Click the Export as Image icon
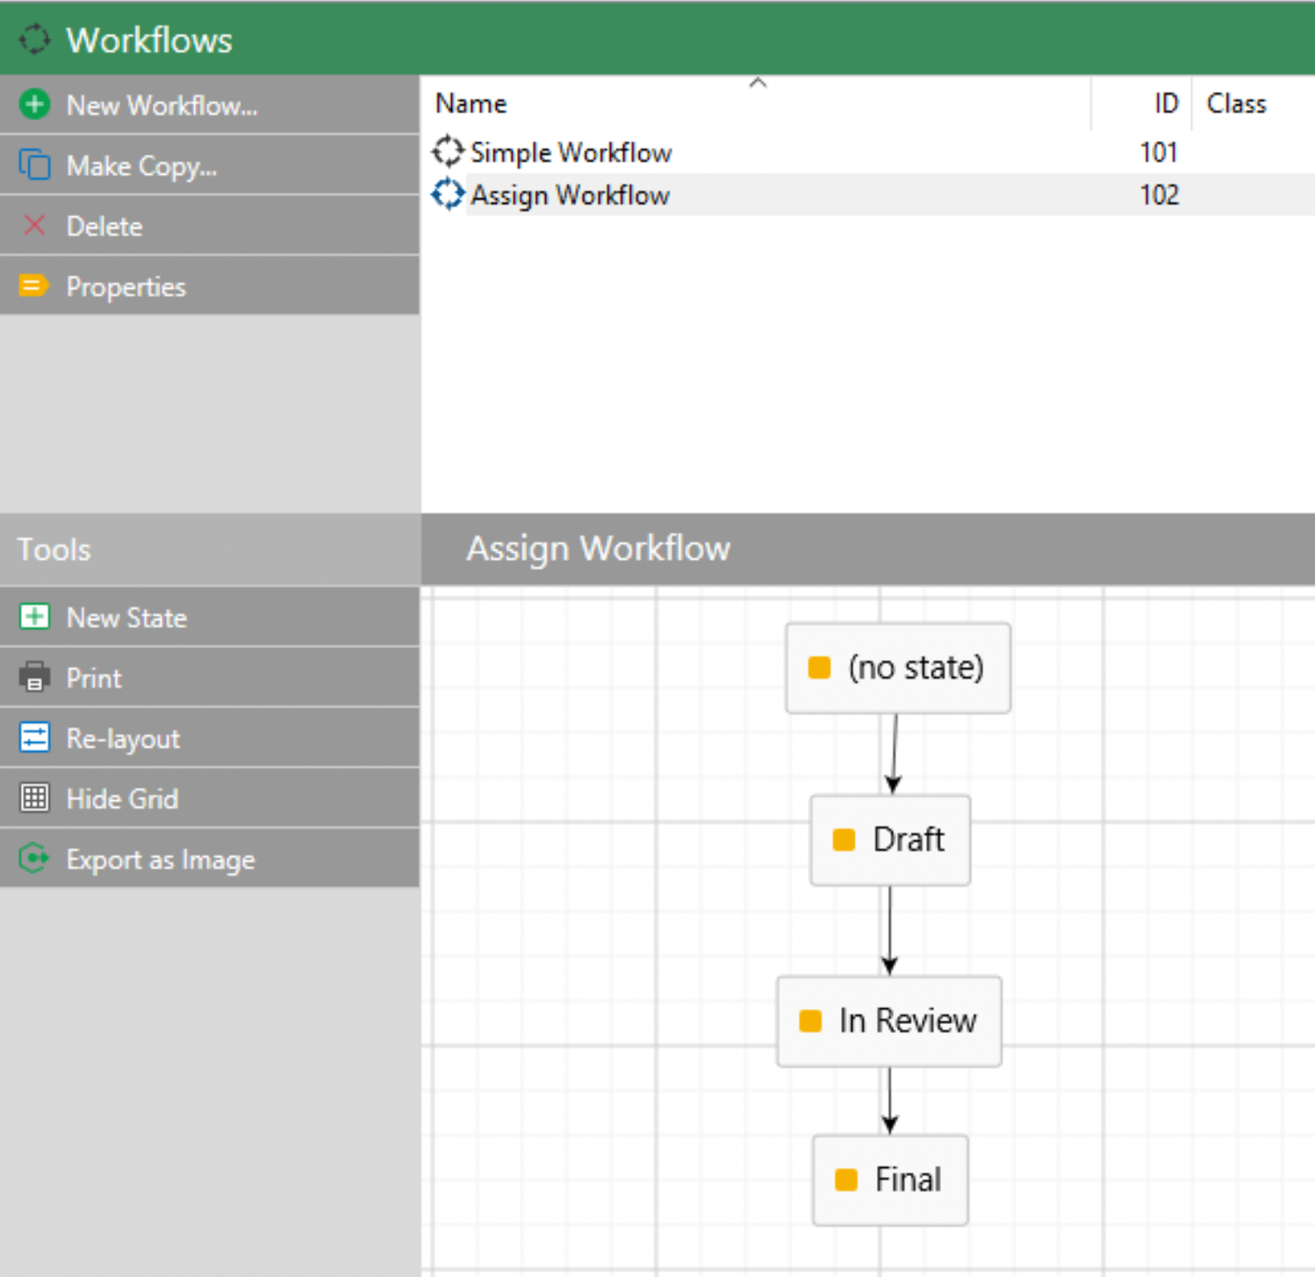Screen dimensions: 1315x1277 pyautogui.click(x=34, y=858)
